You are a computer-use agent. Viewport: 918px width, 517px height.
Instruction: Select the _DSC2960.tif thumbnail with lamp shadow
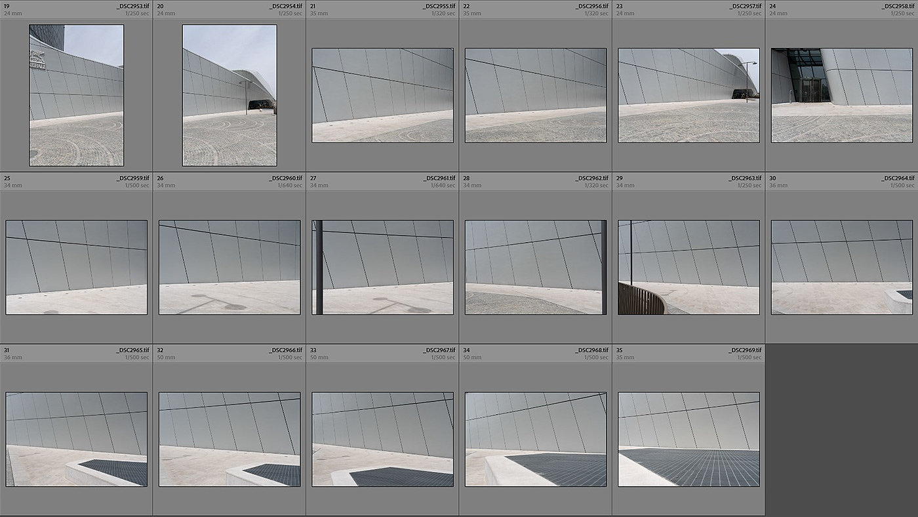tap(229, 267)
